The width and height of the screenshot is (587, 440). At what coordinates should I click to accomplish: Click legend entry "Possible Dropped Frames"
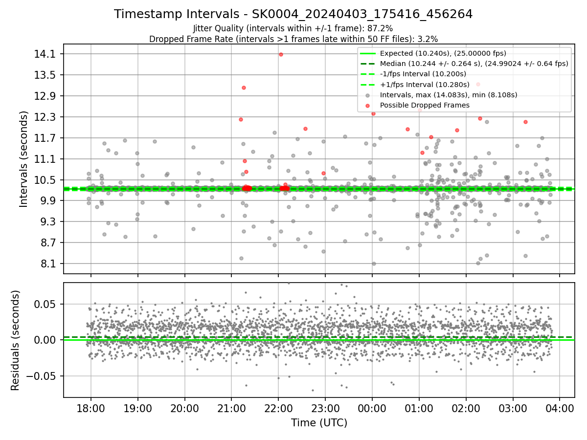click(425, 105)
